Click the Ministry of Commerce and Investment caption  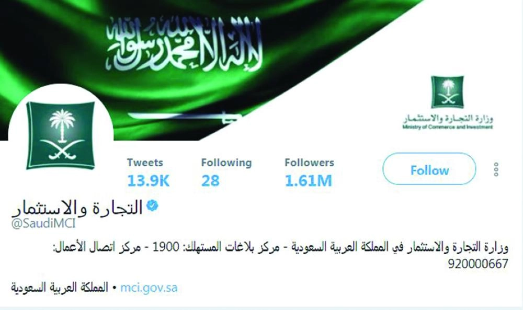point(448,127)
